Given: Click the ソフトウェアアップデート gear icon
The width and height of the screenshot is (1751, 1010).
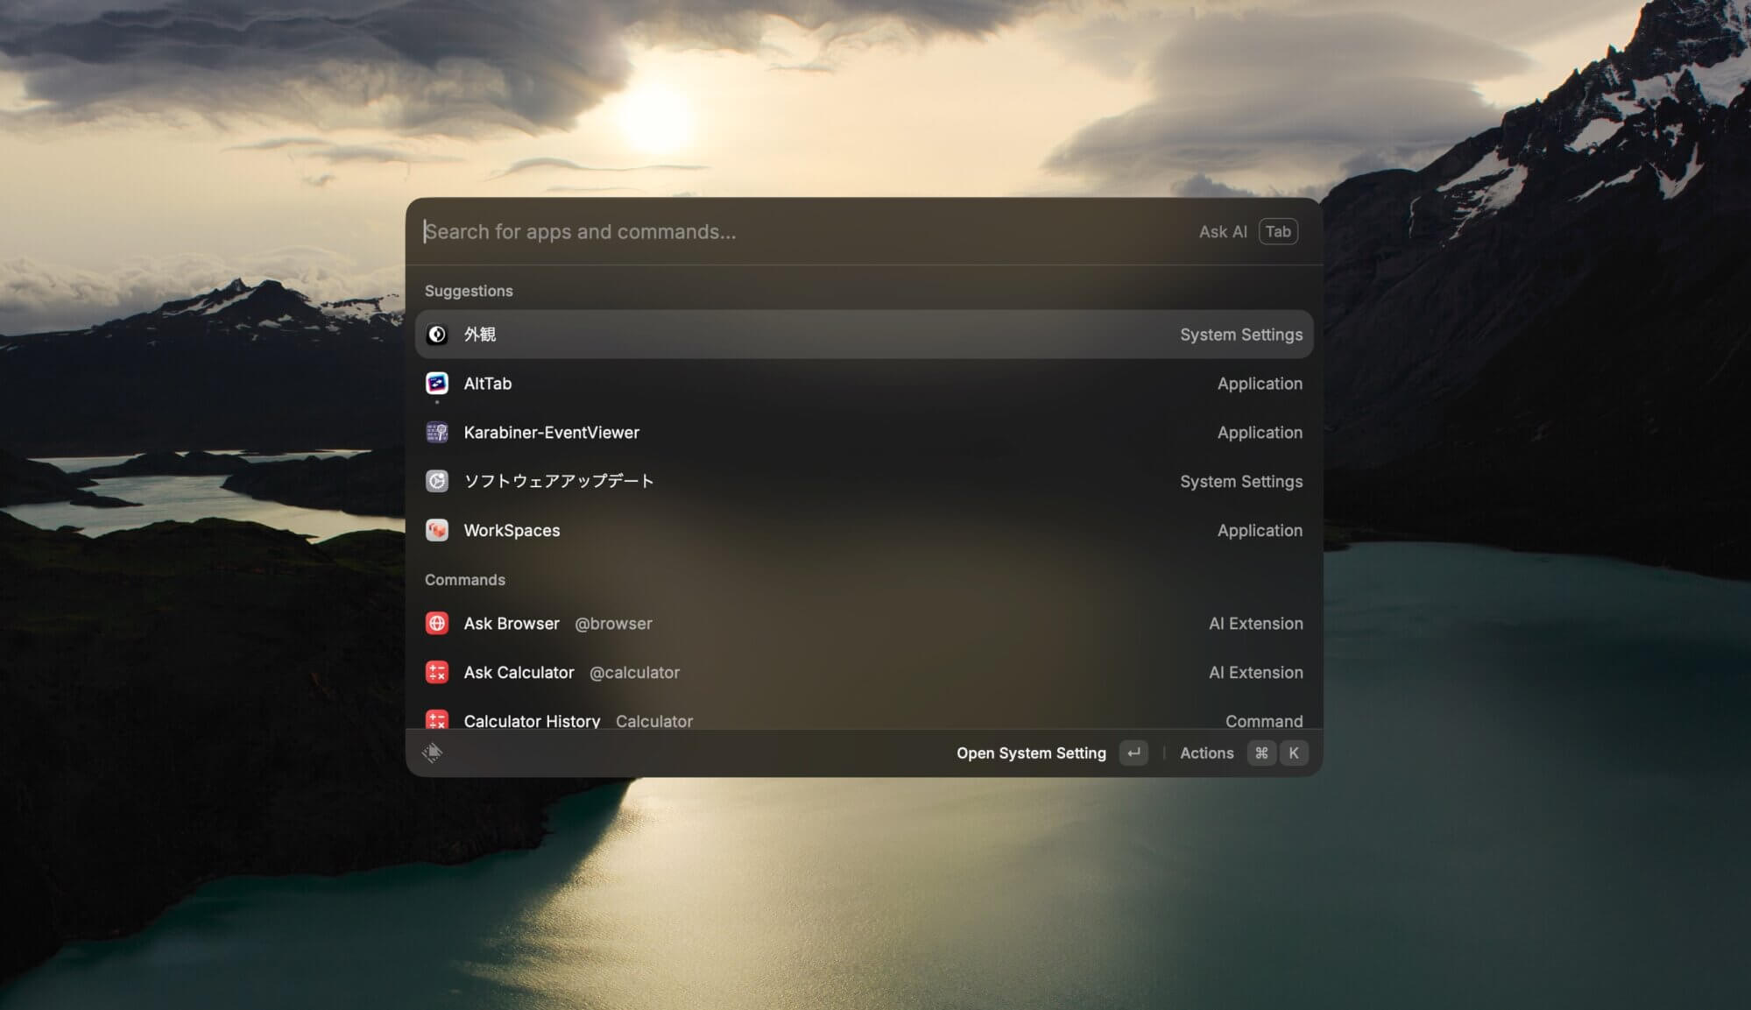Looking at the screenshot, I should [436, 481].
